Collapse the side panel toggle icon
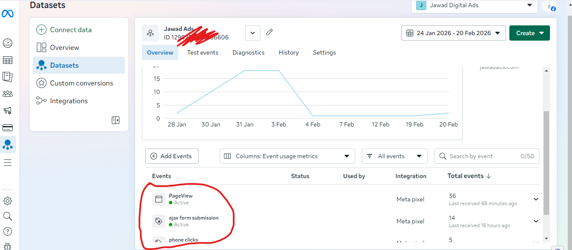 tap(116, 120)
